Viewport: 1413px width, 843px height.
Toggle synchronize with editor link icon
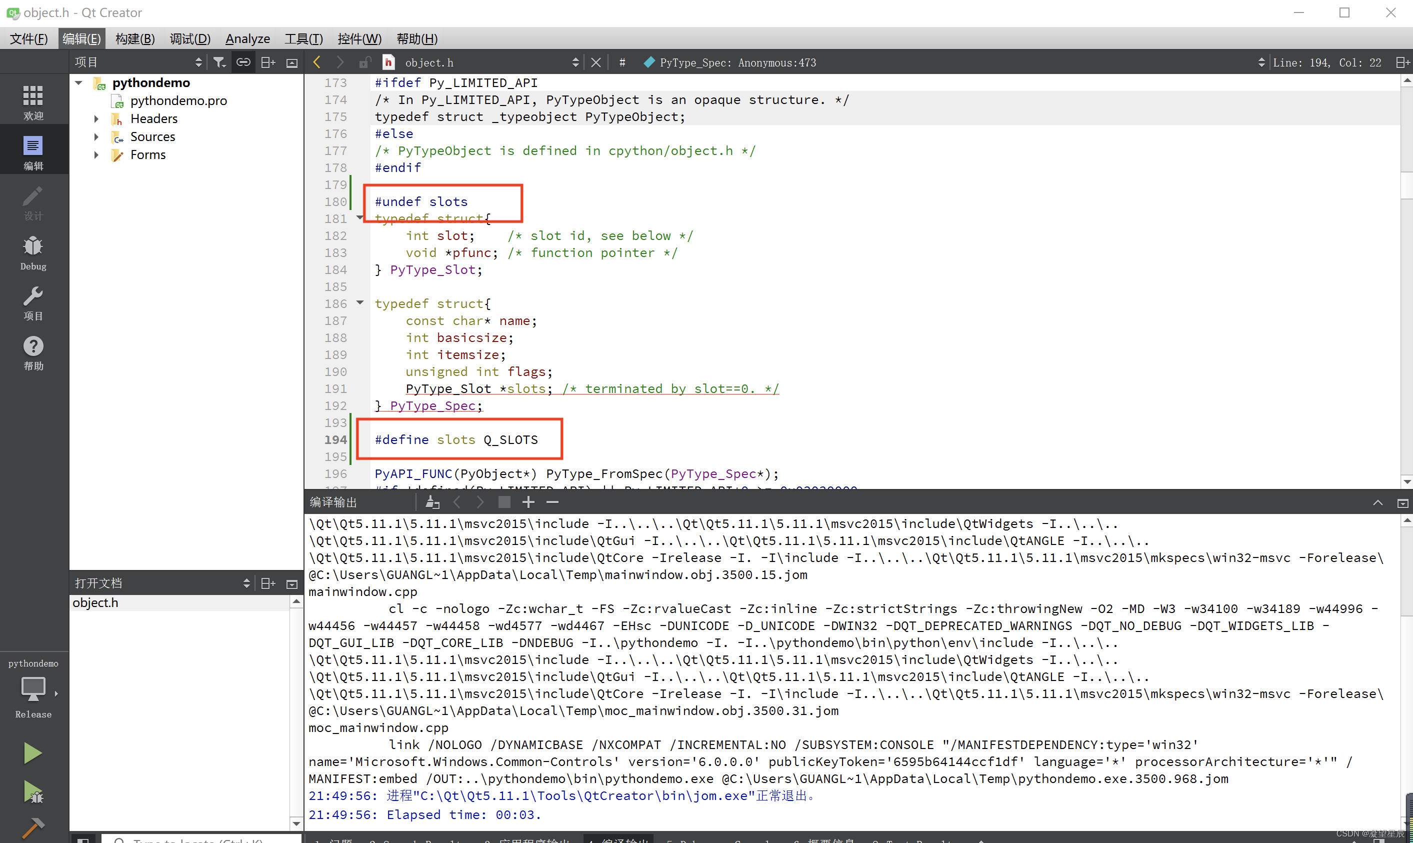click(243, 62)
